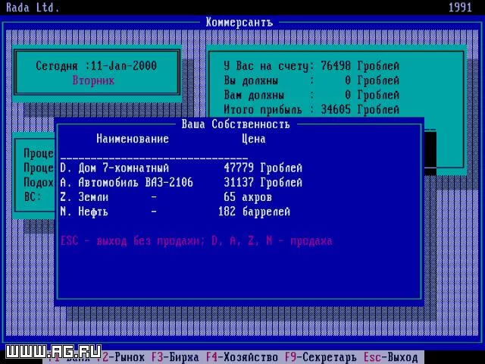Click the Коммерсантъ window title
485x364 pixels.
coord(239,22)
